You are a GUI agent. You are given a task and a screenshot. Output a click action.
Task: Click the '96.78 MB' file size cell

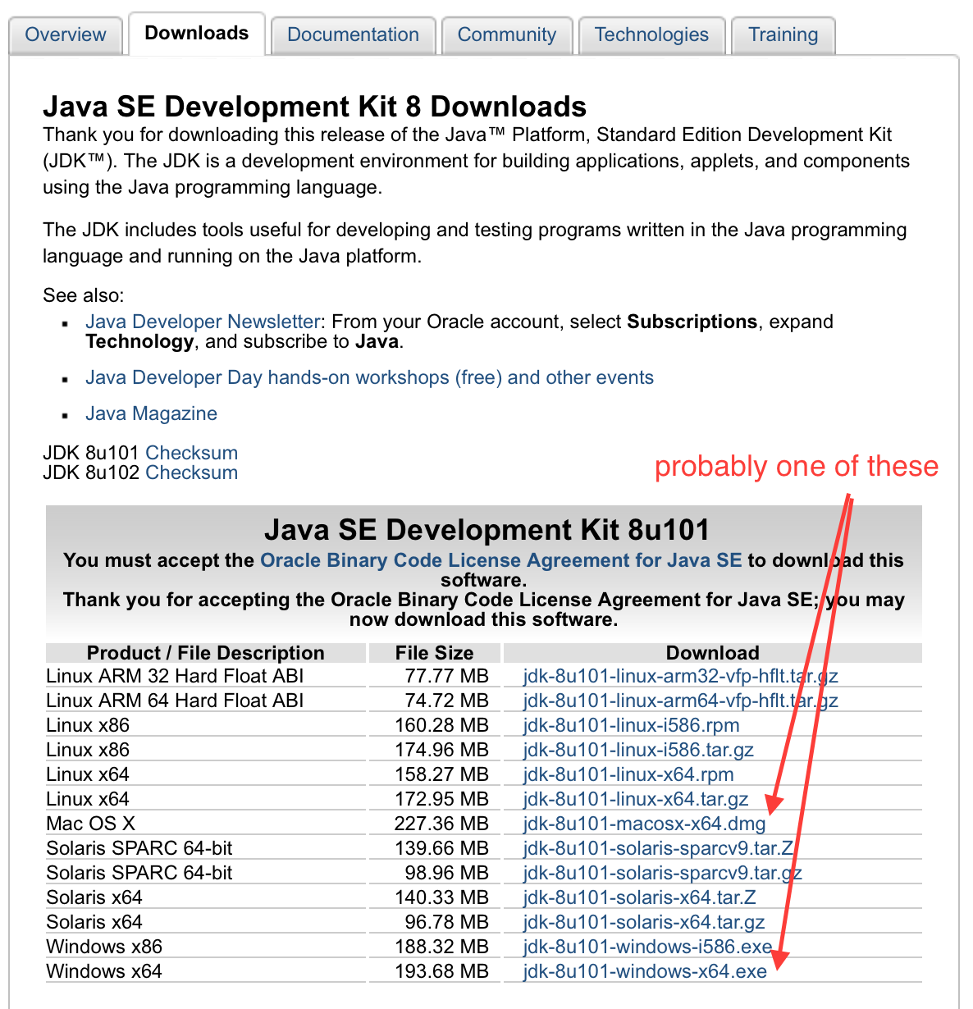pos(434,922)
